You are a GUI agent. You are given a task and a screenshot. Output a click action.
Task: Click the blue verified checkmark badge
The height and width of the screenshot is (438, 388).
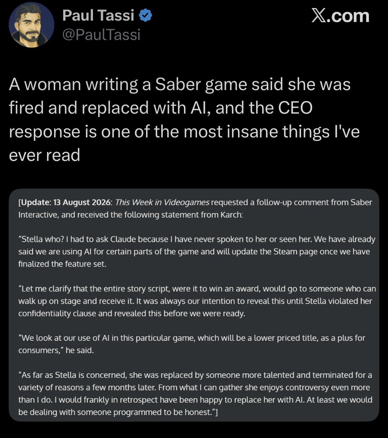[145, 15]
